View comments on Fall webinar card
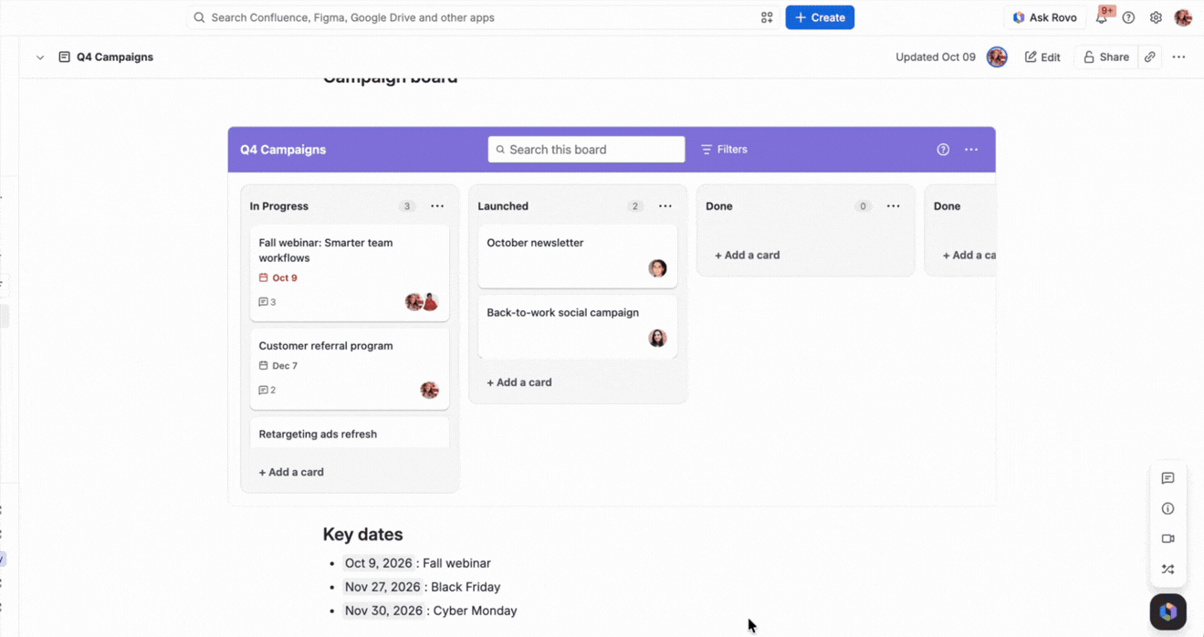This screenshot has height=637, width=1204. (267, 302)
